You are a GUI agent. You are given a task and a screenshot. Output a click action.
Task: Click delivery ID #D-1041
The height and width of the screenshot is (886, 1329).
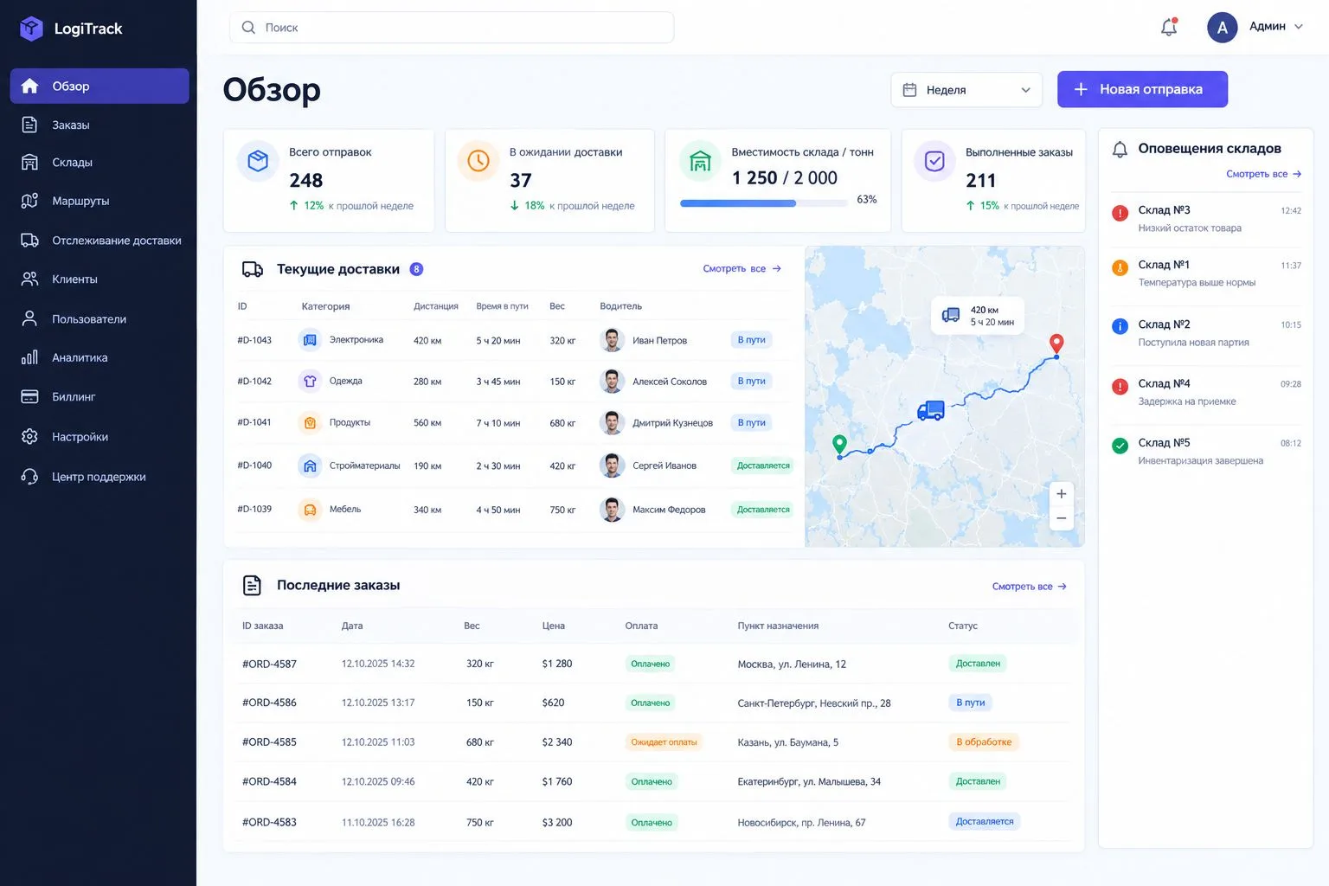tap(254, 423)
